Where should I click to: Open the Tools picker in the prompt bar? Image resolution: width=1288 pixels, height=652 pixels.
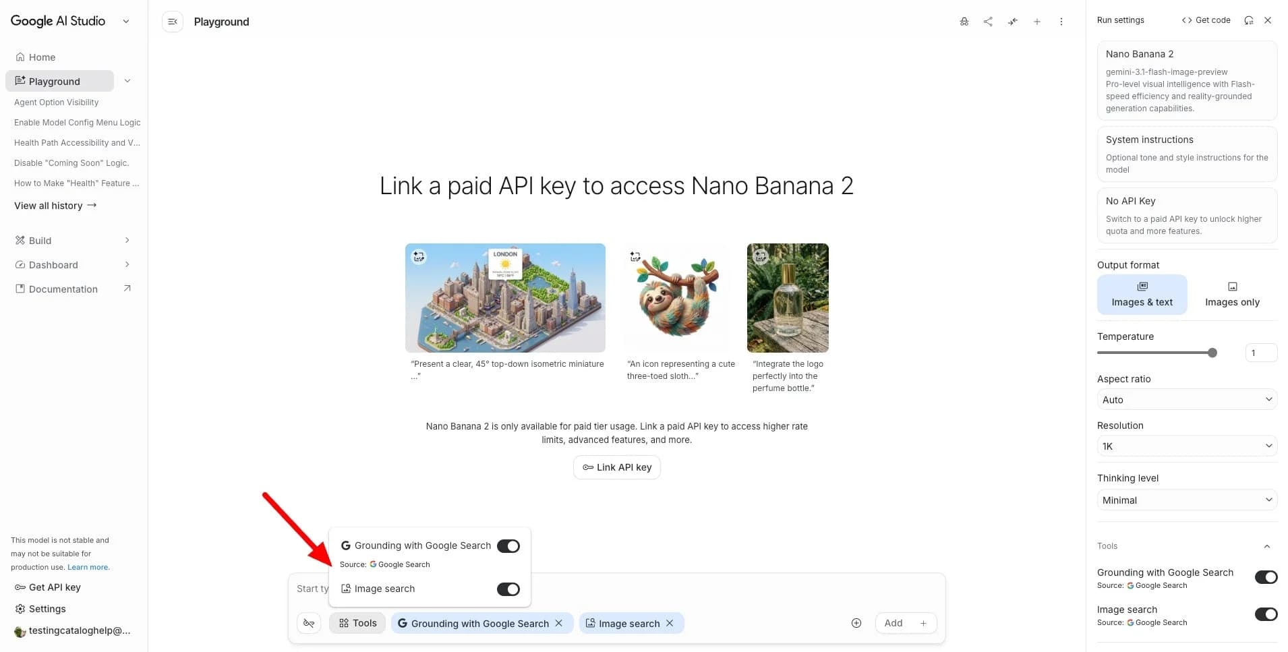357,622
